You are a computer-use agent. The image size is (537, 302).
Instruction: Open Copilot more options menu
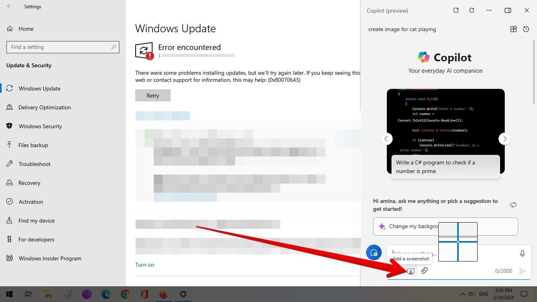[489, 11]
